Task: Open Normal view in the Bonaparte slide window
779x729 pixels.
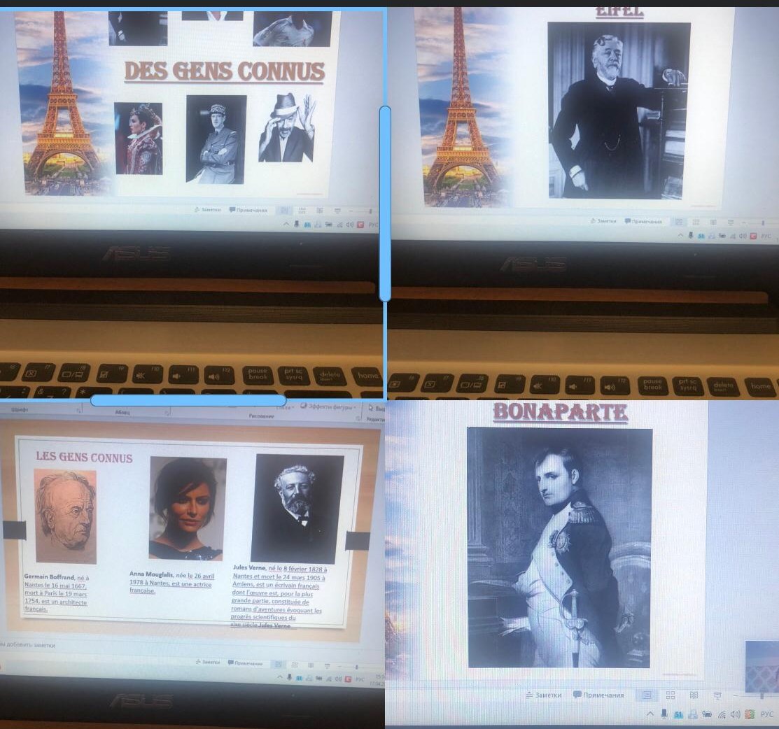Action: click(x=647, y=695)
